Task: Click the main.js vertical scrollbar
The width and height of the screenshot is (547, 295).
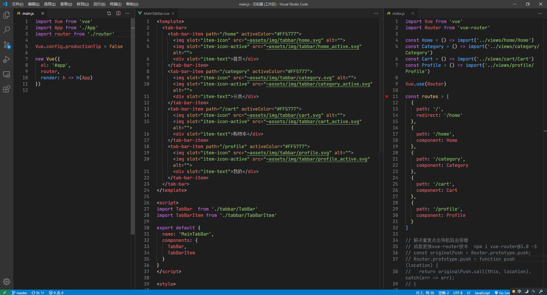Action: (133, 126)
